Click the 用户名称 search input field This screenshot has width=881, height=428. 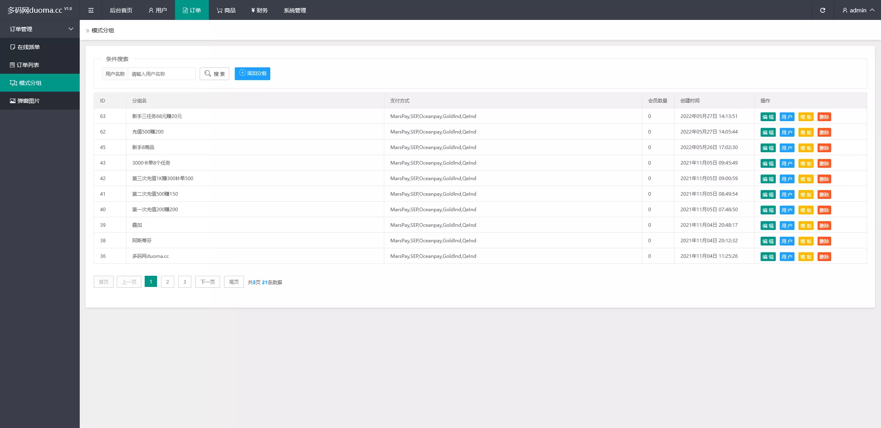point(161,74)
